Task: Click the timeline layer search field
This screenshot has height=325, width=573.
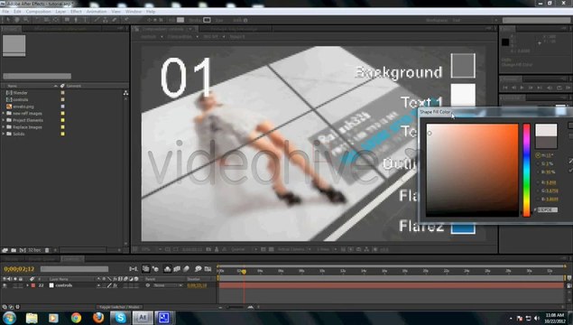Action: pos(74,269)
